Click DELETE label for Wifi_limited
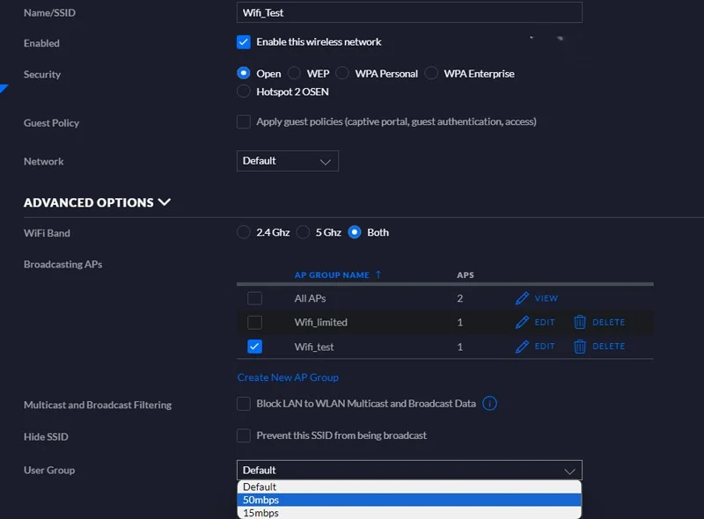The width and height of the screenshot is (704, 519). point(608,322)
